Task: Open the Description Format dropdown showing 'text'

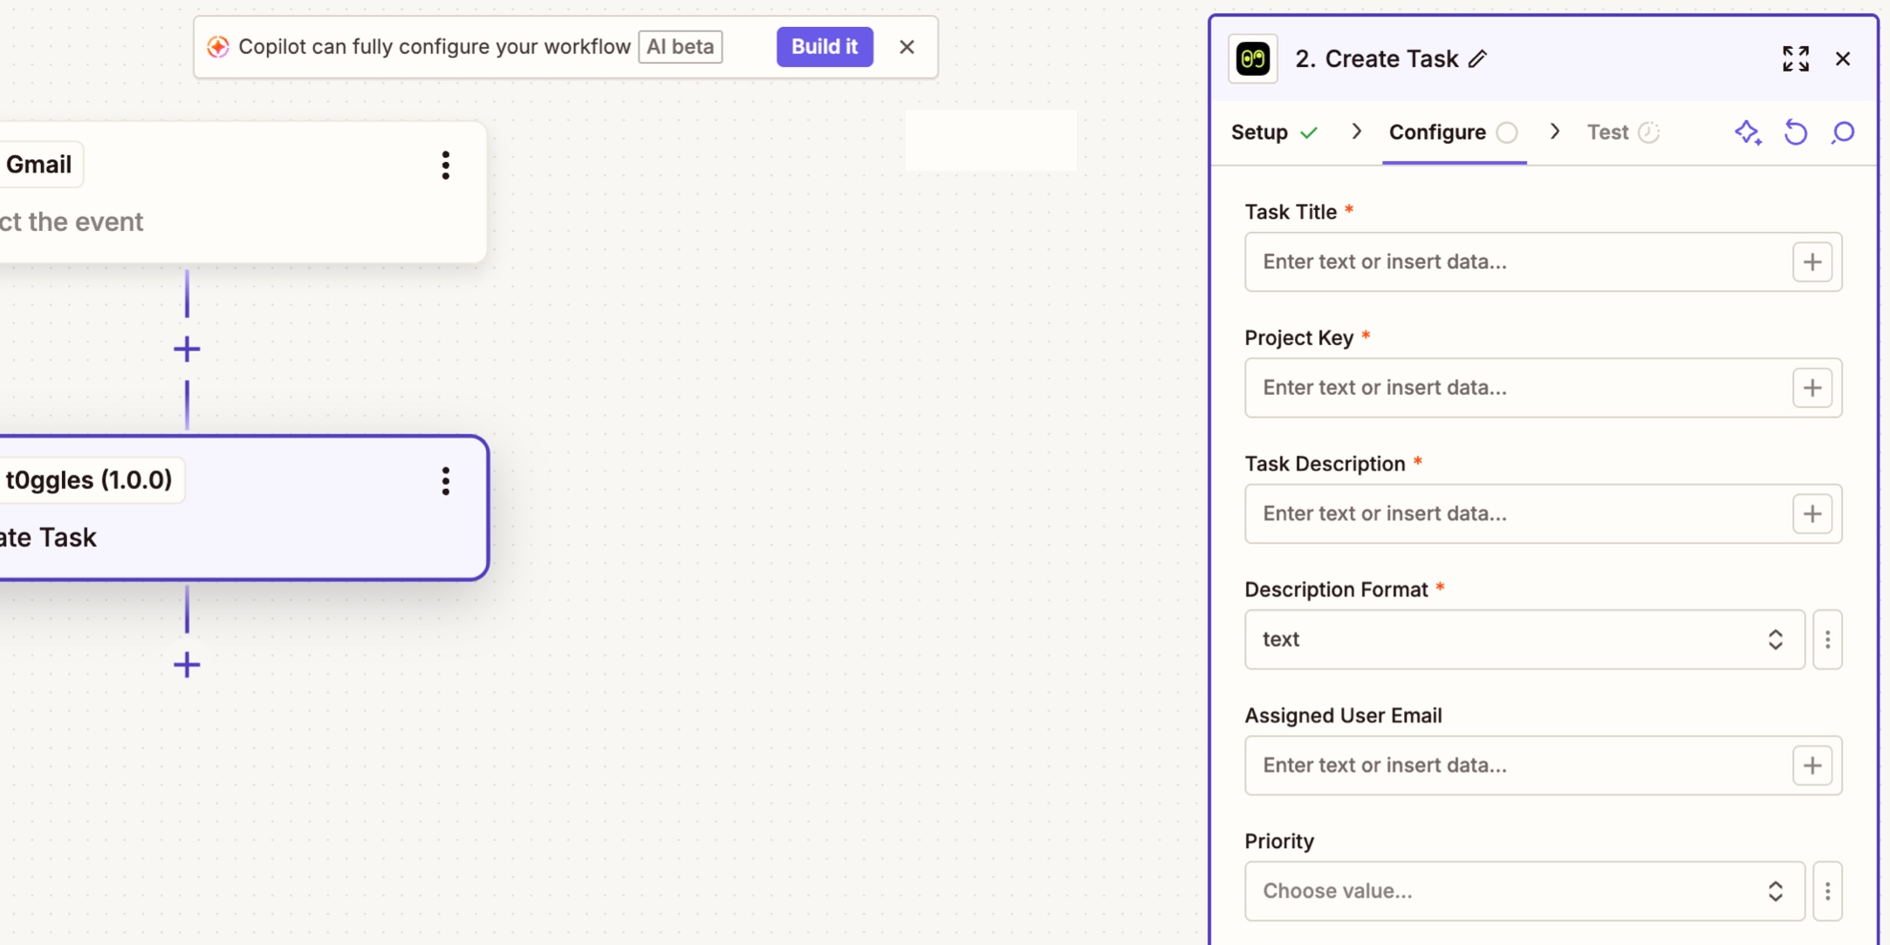Action: coord(1524,639)
